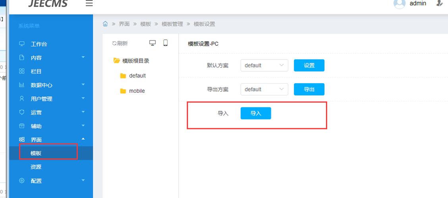Click the open-folder icon of 模版根目录
This screenshot has height=198, width=448.
click(116, 61)
